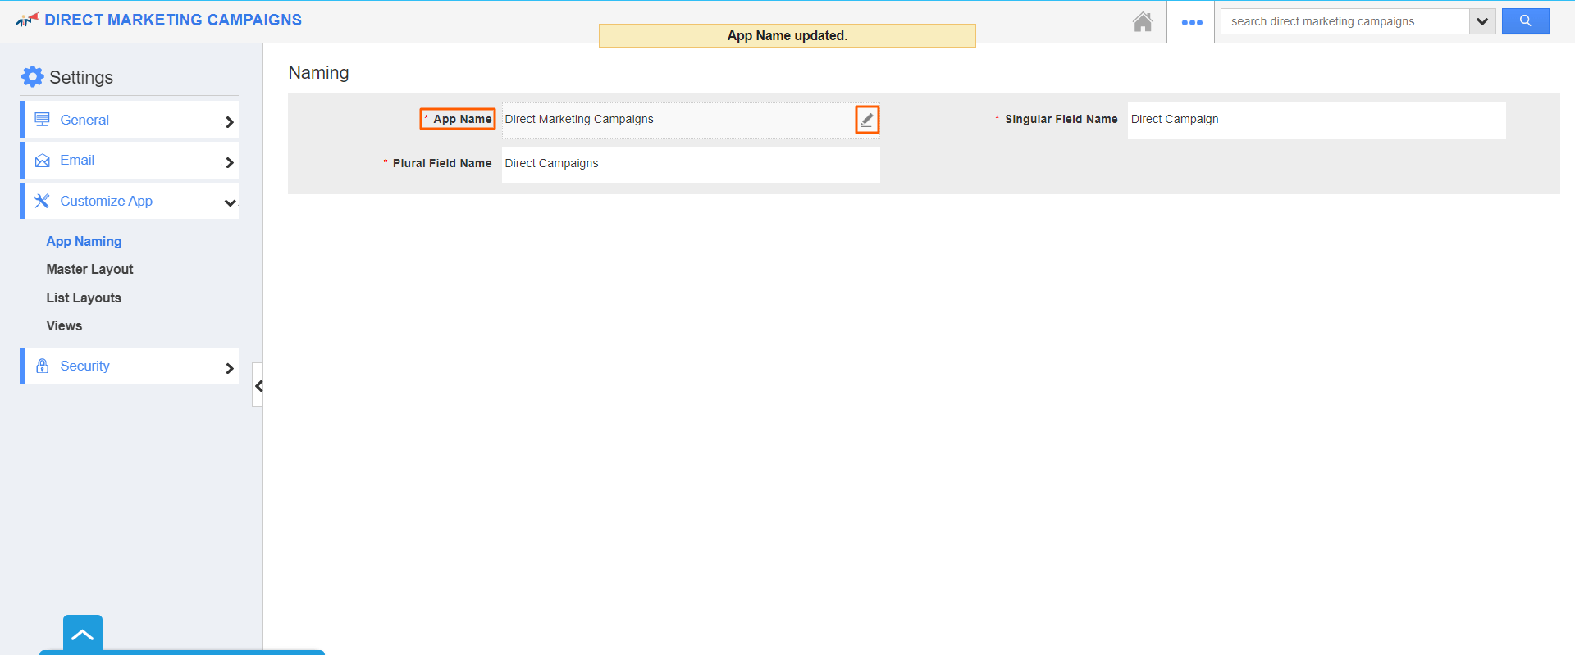Viewport: 1575px width, 655px height.
Task: Click the Security lock icon
Action: pyautogui.click(x=42, y=366)
